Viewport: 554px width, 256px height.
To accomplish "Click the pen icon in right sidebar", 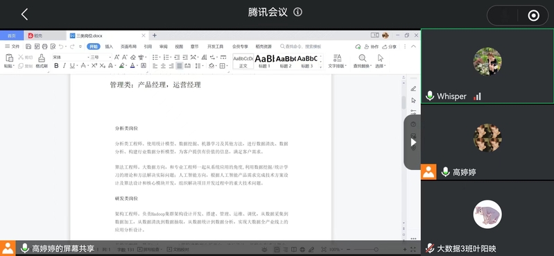I will [413, 88].
